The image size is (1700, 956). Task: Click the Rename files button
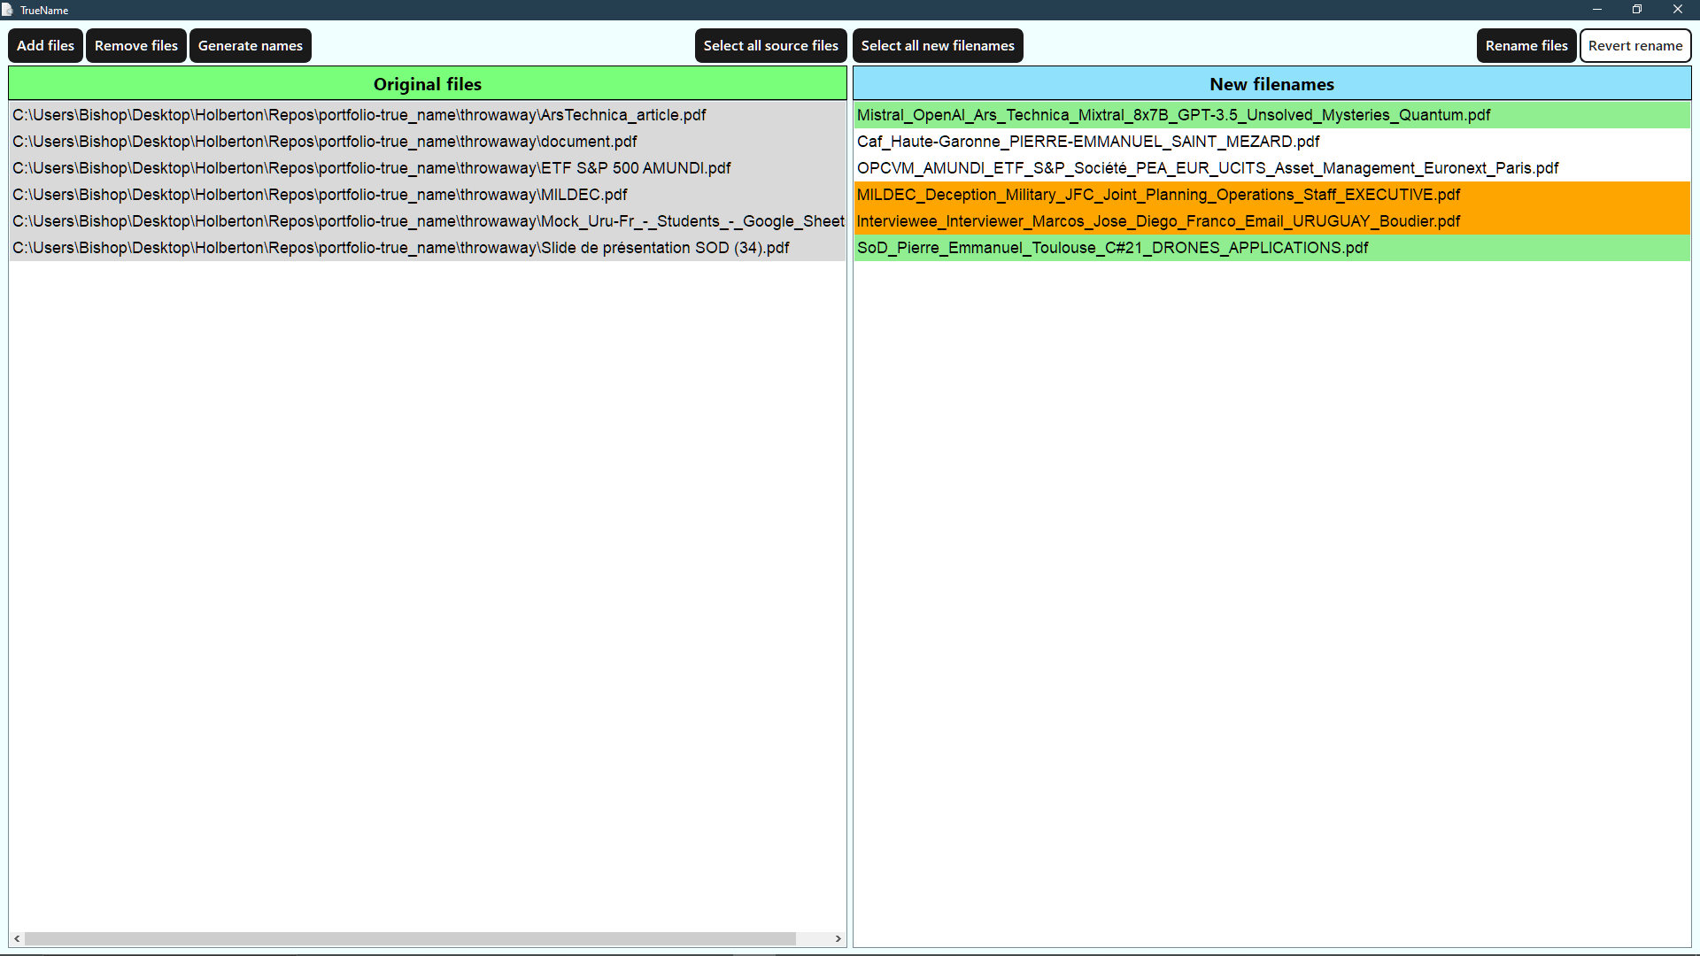1526,44
